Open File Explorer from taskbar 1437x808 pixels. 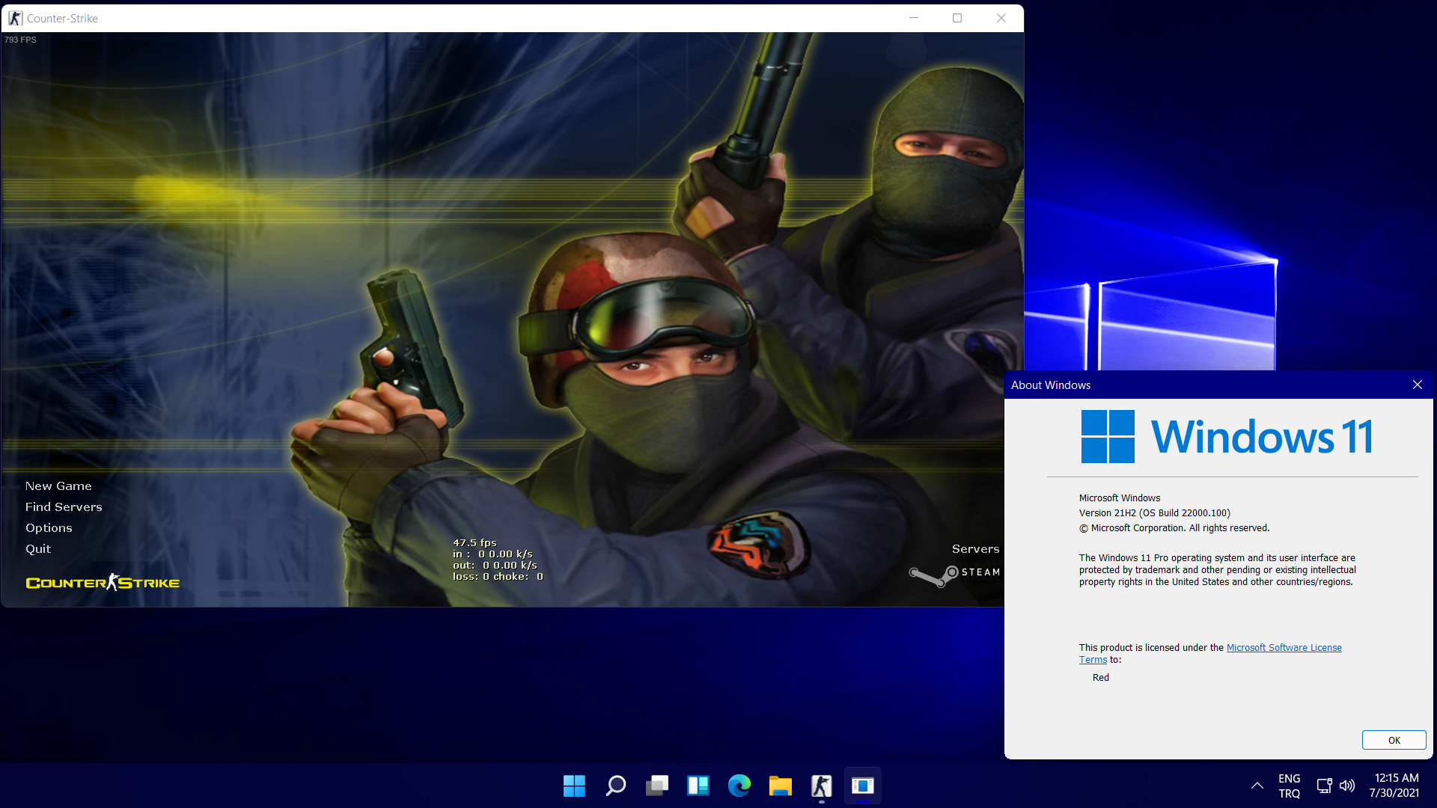point(780,786)
